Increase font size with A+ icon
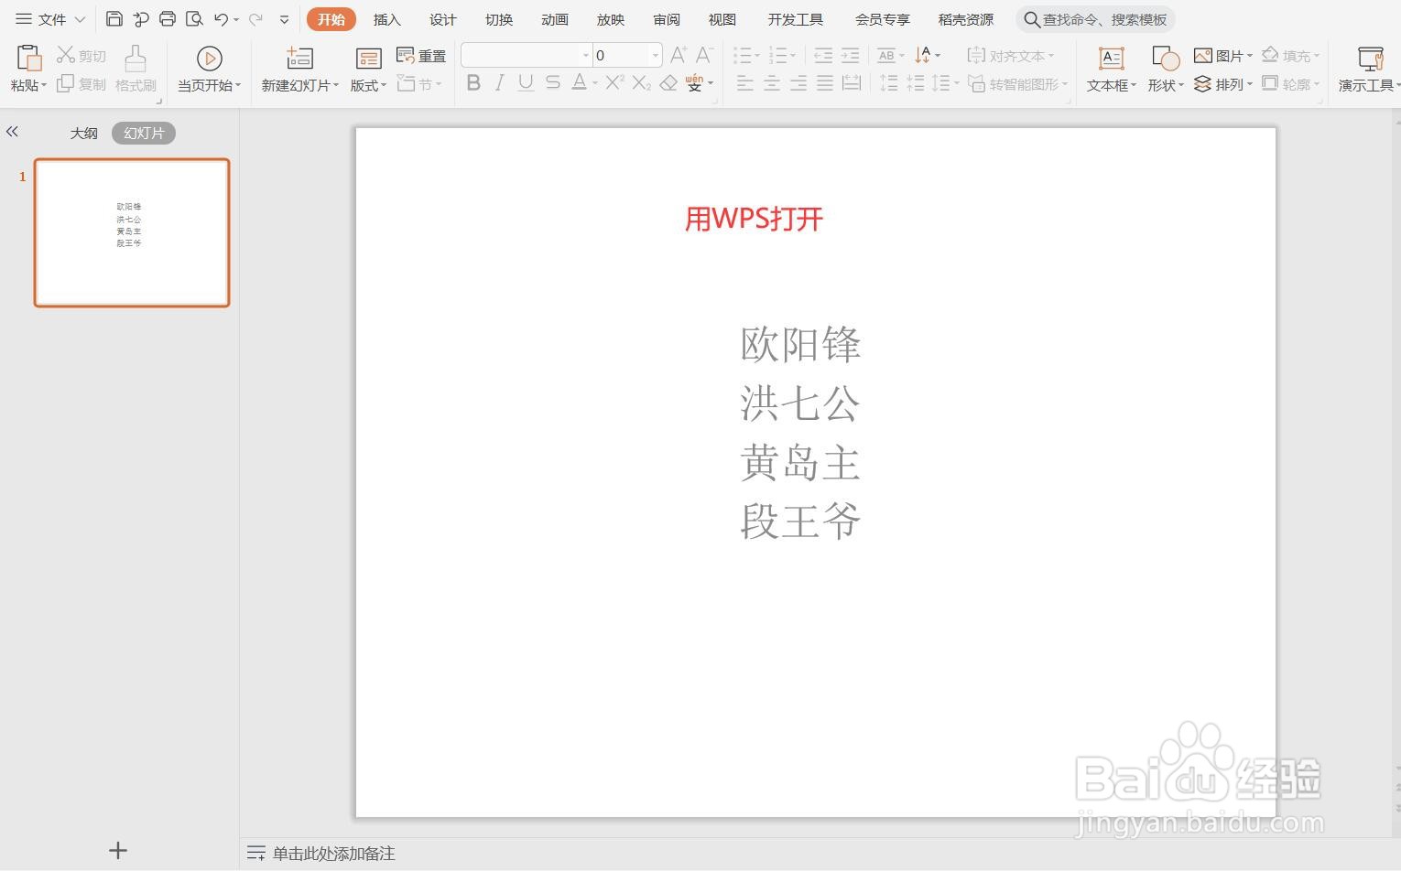The height and width of the screenshot is (871, 1401). [x=679, y=55]
